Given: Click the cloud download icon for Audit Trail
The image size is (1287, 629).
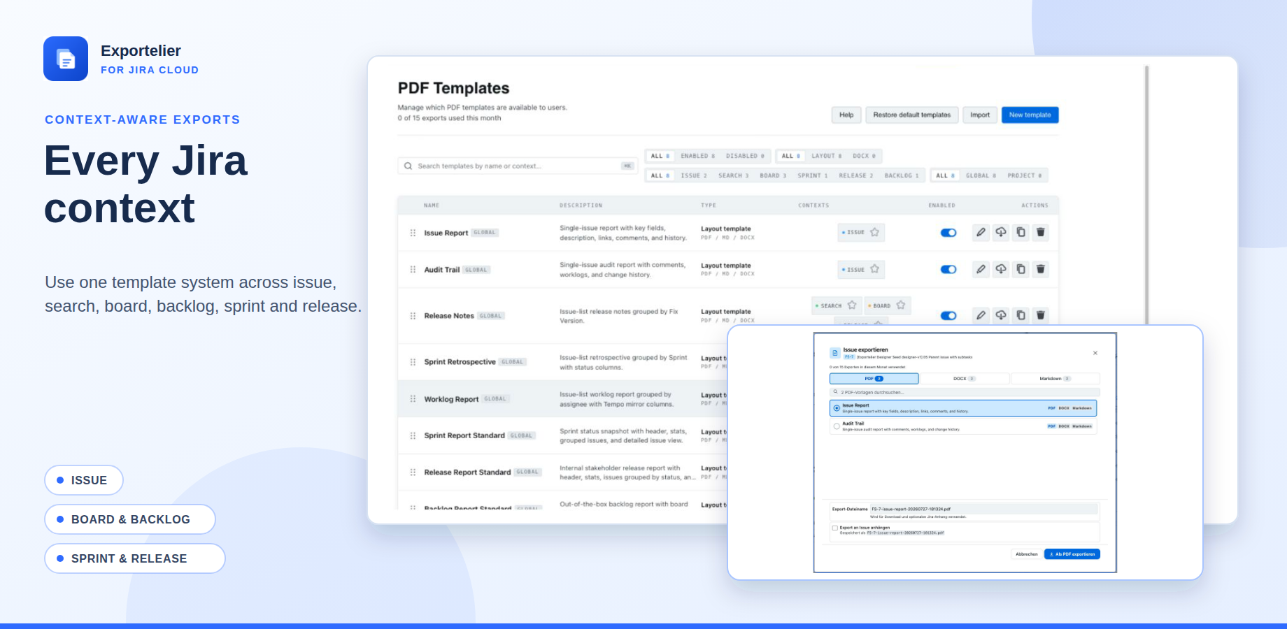Looking at the screenshot, I should 1001,269.
